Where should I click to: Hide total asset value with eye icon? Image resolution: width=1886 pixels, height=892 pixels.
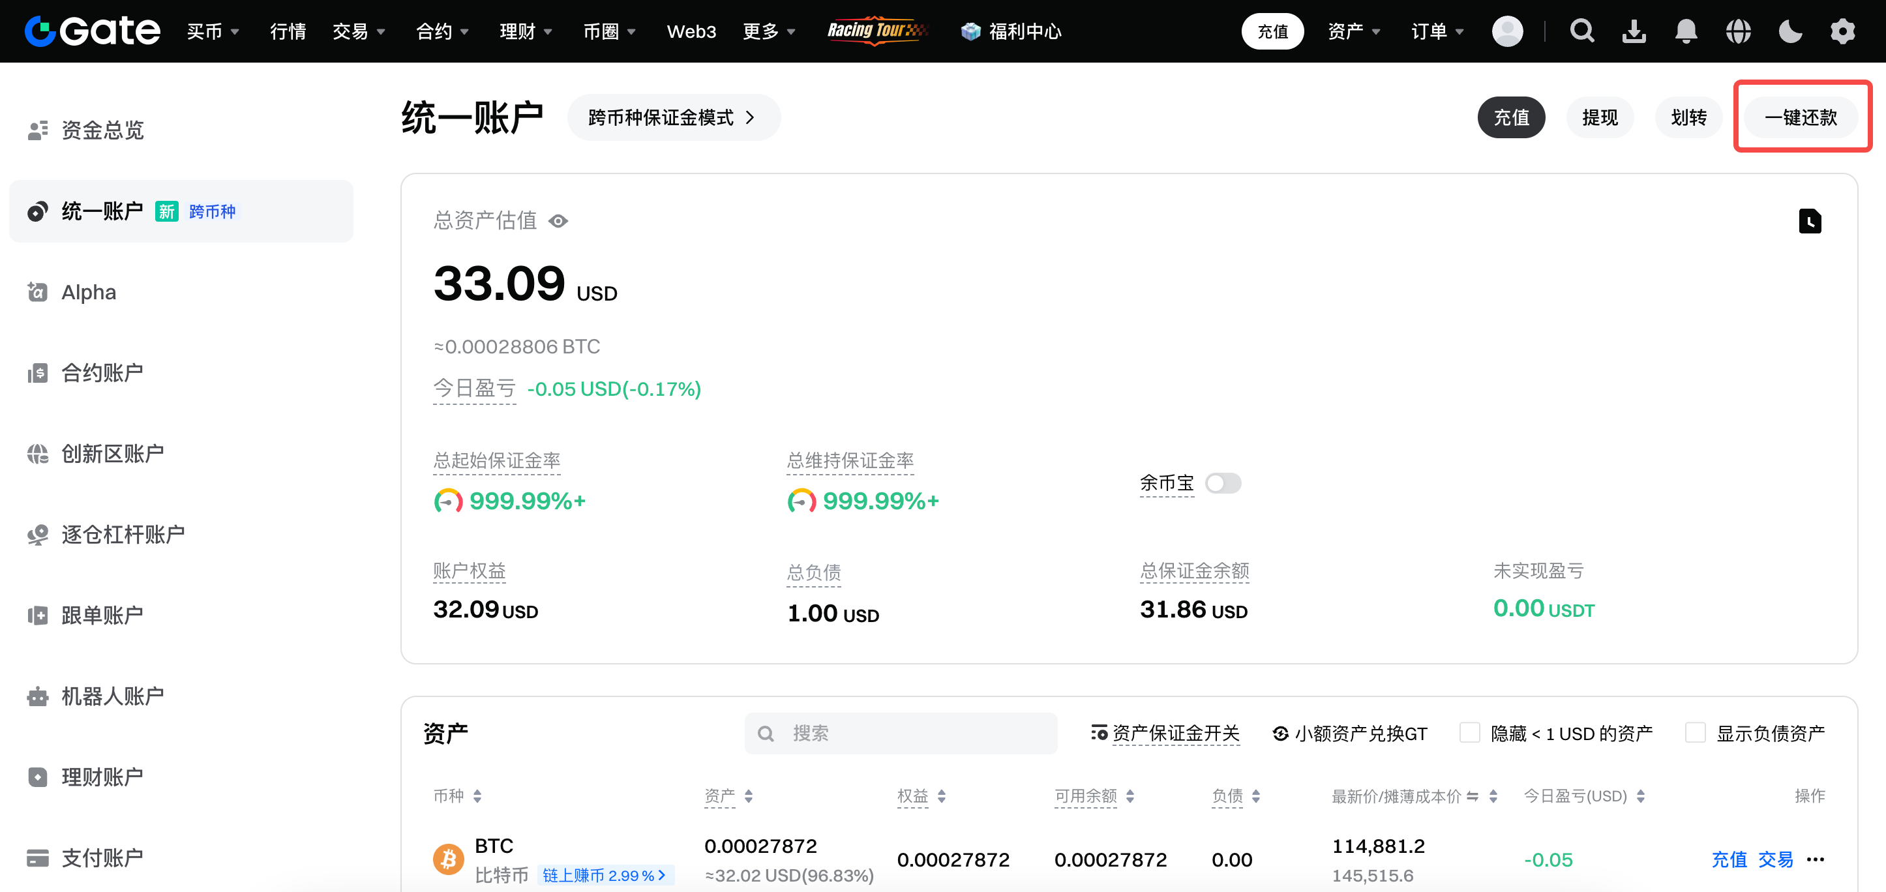pos(558,221)
